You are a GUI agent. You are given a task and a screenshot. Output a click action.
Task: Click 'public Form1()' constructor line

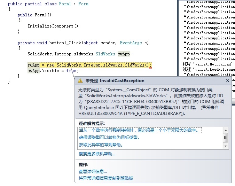pos(34,15)
